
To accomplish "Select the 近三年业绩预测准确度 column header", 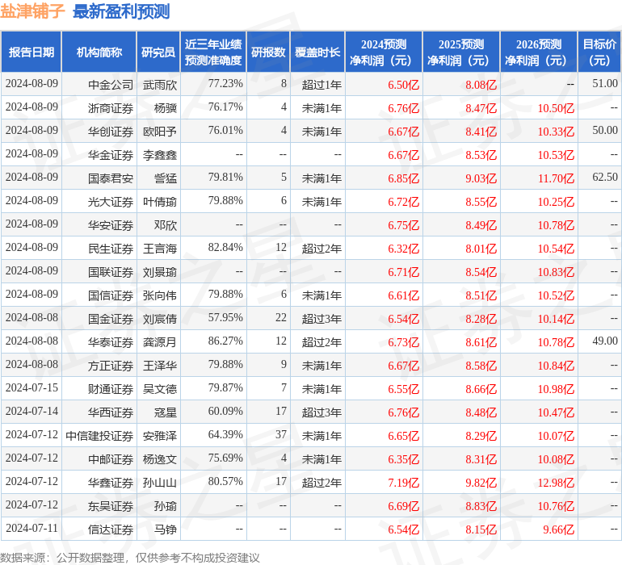I will (x=213, y=52).
